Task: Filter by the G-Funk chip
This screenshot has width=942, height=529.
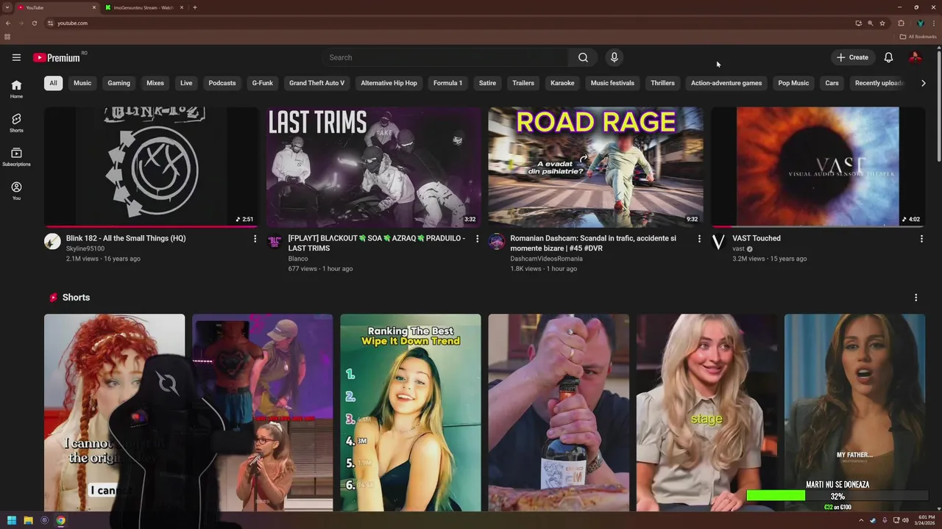Action: [x=263, y=83]
